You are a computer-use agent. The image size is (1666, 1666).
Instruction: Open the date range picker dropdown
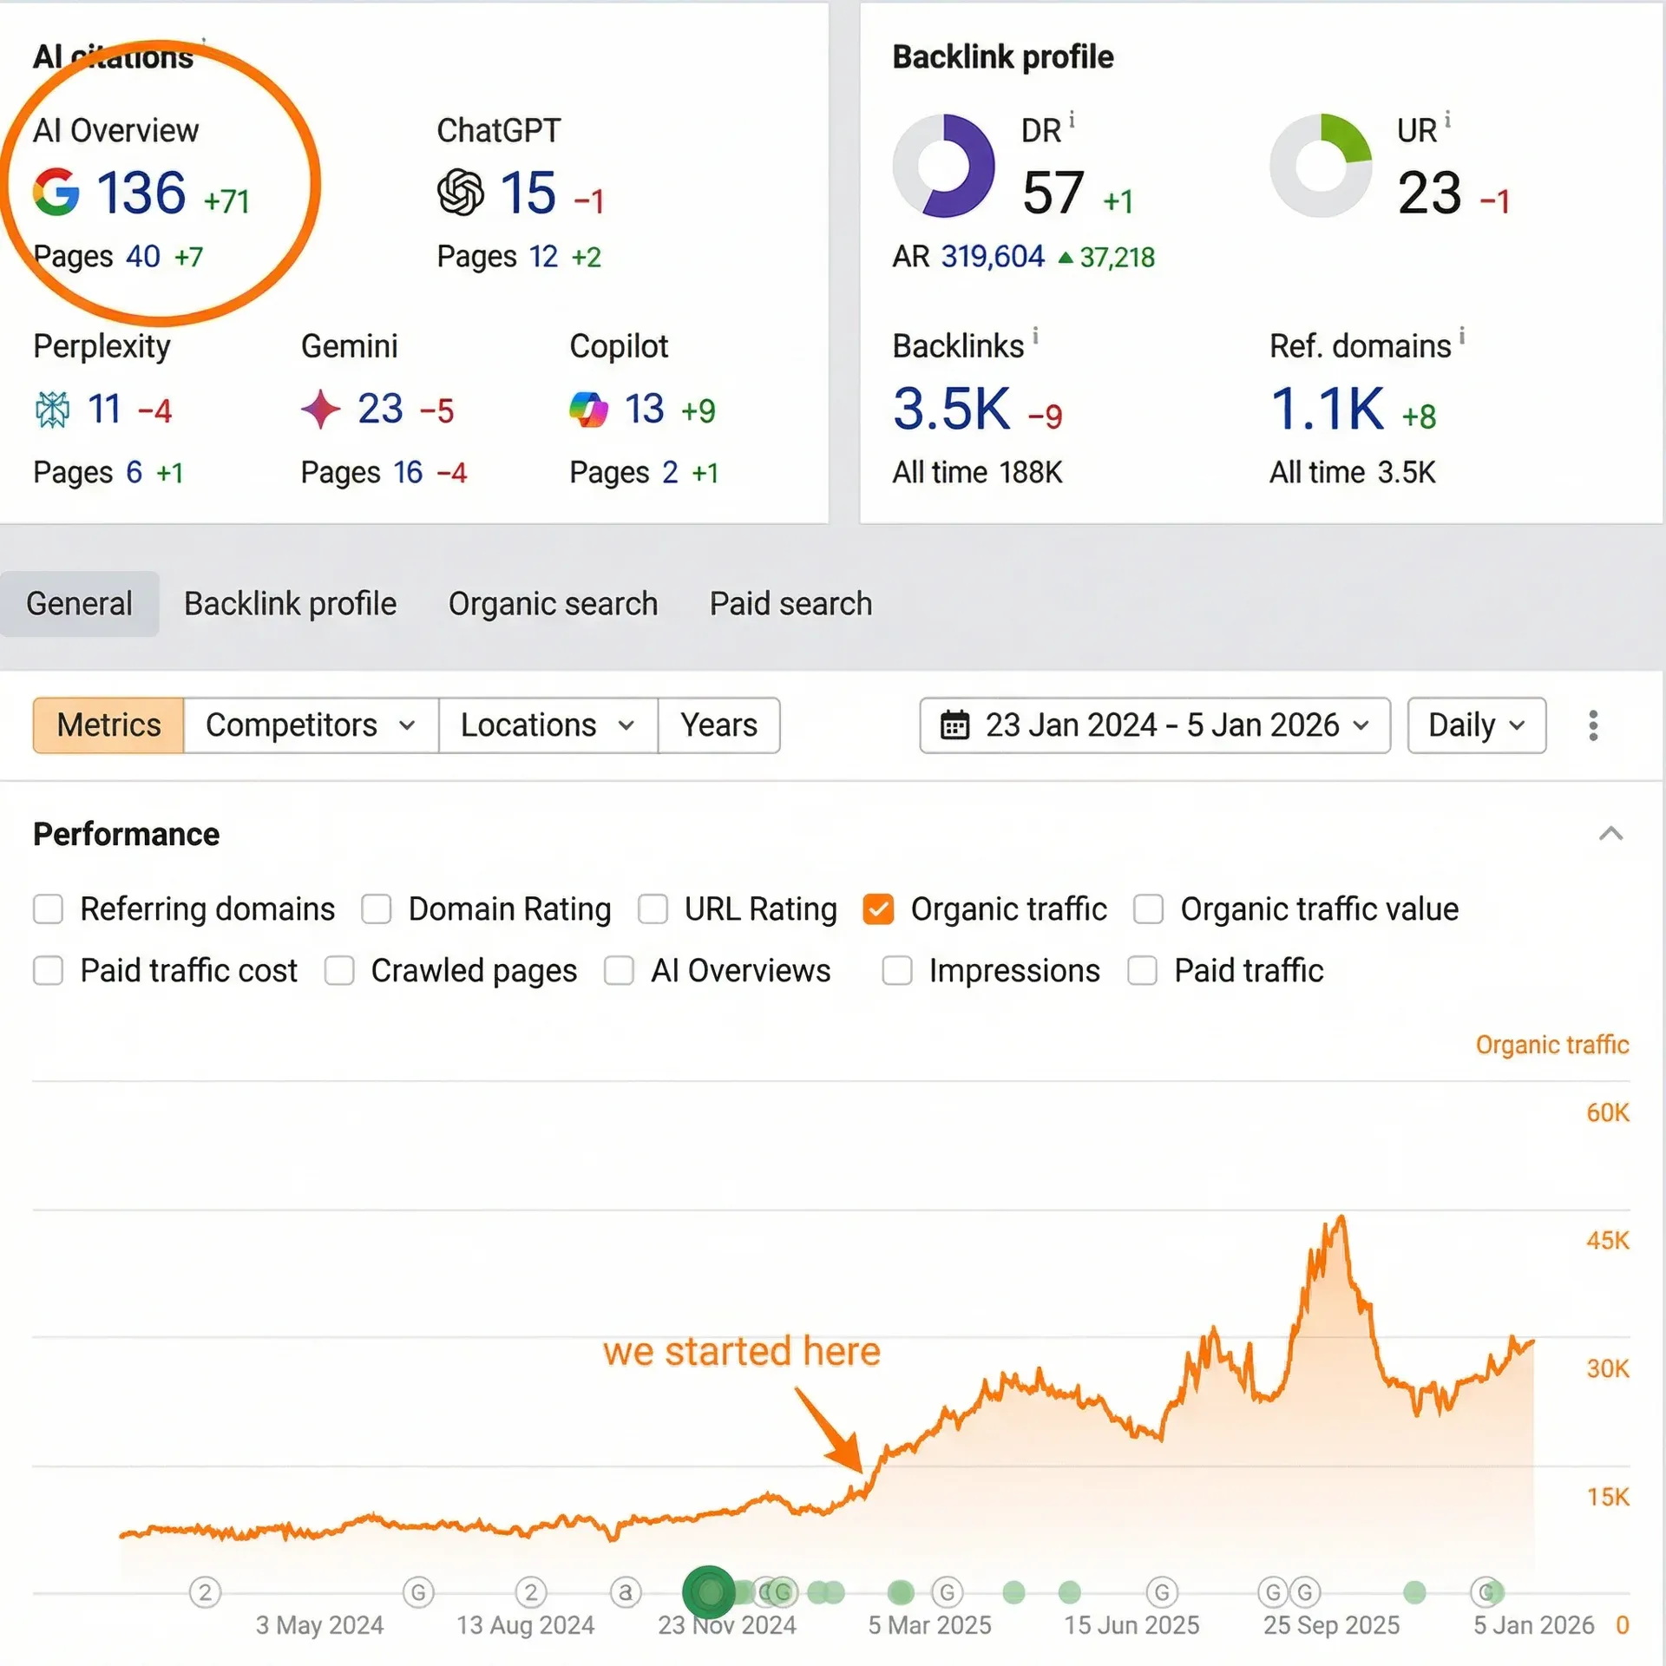[1155, 725]
